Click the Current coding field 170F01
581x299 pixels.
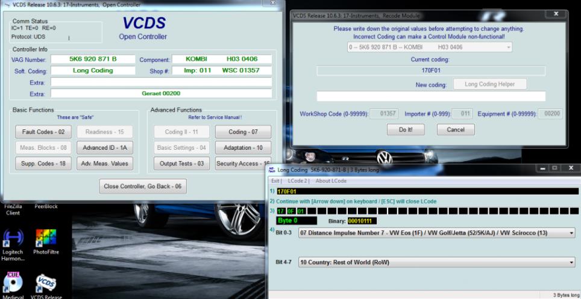click(x=431, y=70)
